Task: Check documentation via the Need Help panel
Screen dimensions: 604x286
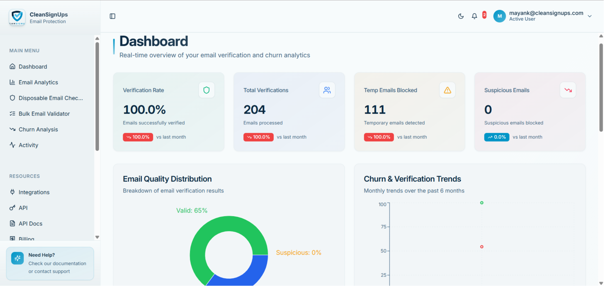Action: tap(50, 263)
